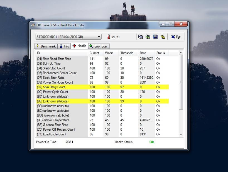Click the Worst column header
Screen dimensions: 228x172
(x=111, y=53)
